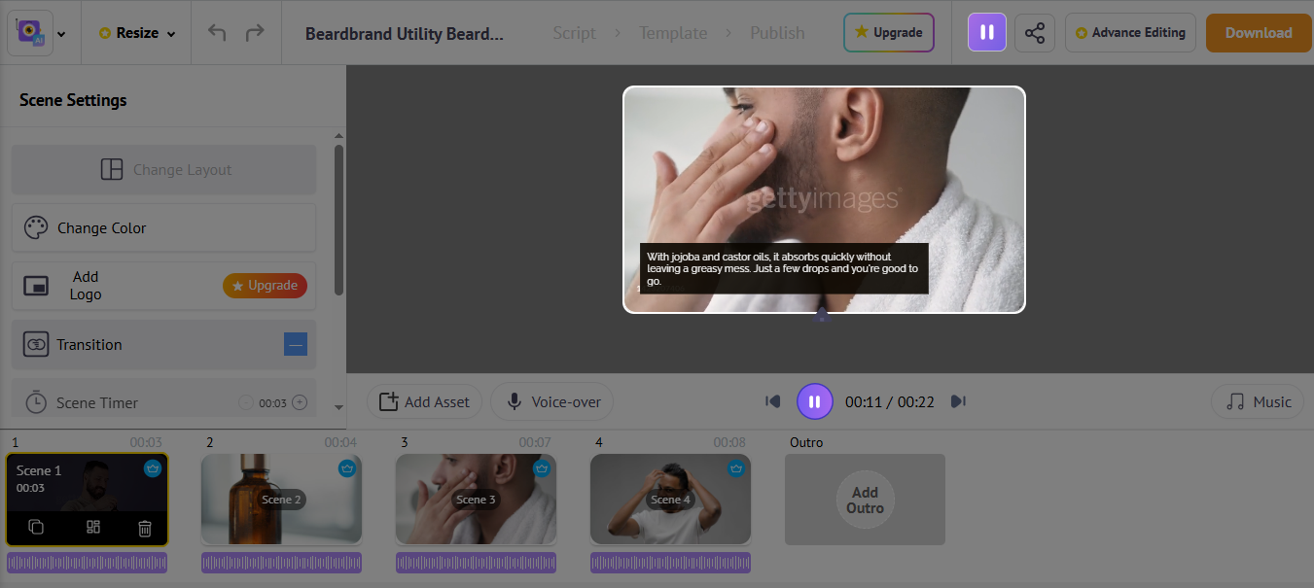Click the orange Download button
The image size is (1314, 588).
pyautogui.click(x=1258, y=32)
